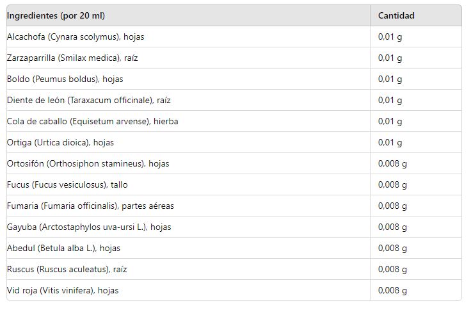Screen dimensions: 471x310
Task: Click the 0,01 g quantity for Alcachofa
Action: click(390, 37)
